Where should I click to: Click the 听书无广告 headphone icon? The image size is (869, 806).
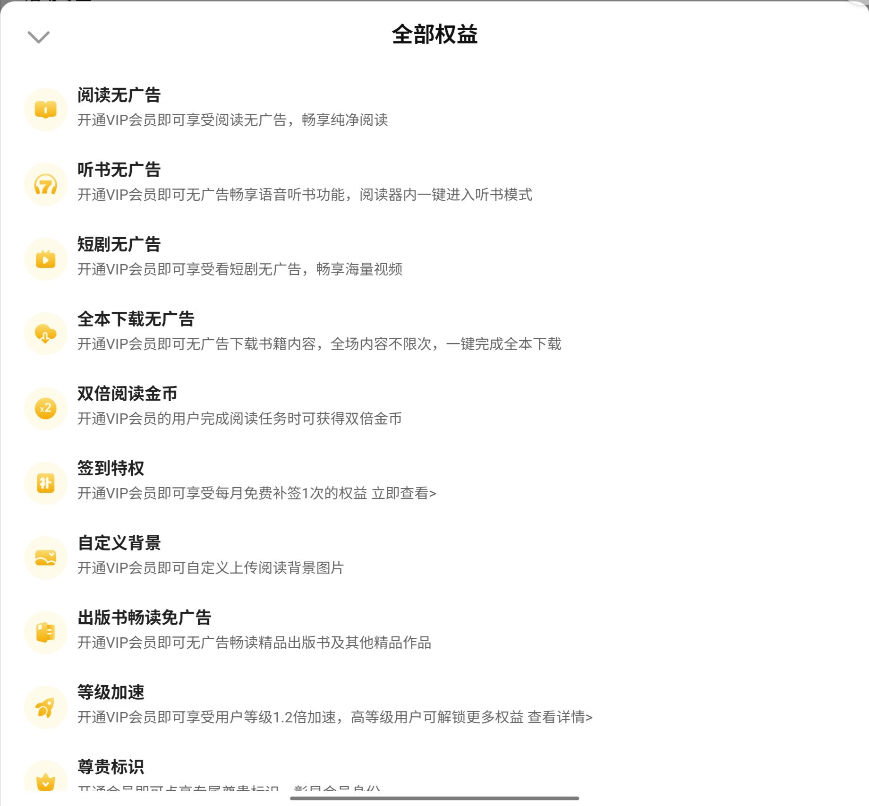pyautogui.click(x=46, y=184)
